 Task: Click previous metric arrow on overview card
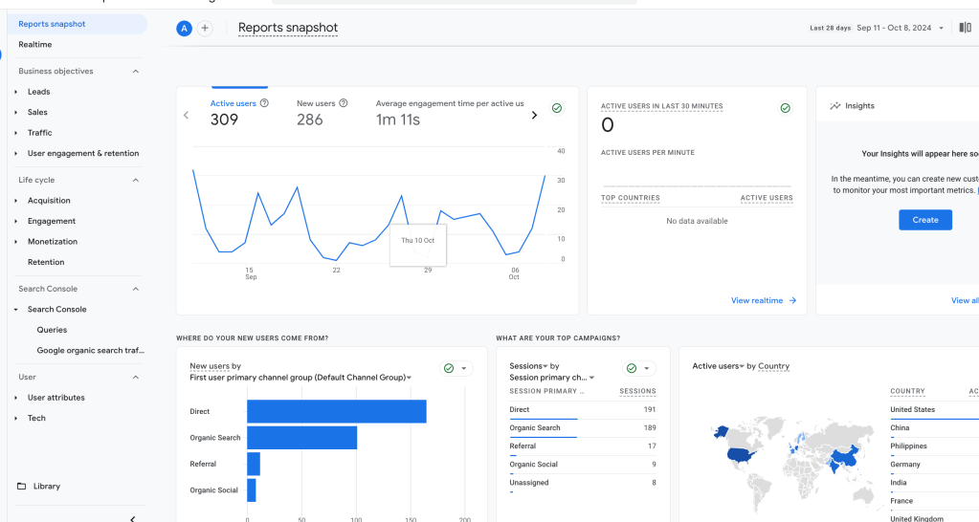[x=187, y=116]
